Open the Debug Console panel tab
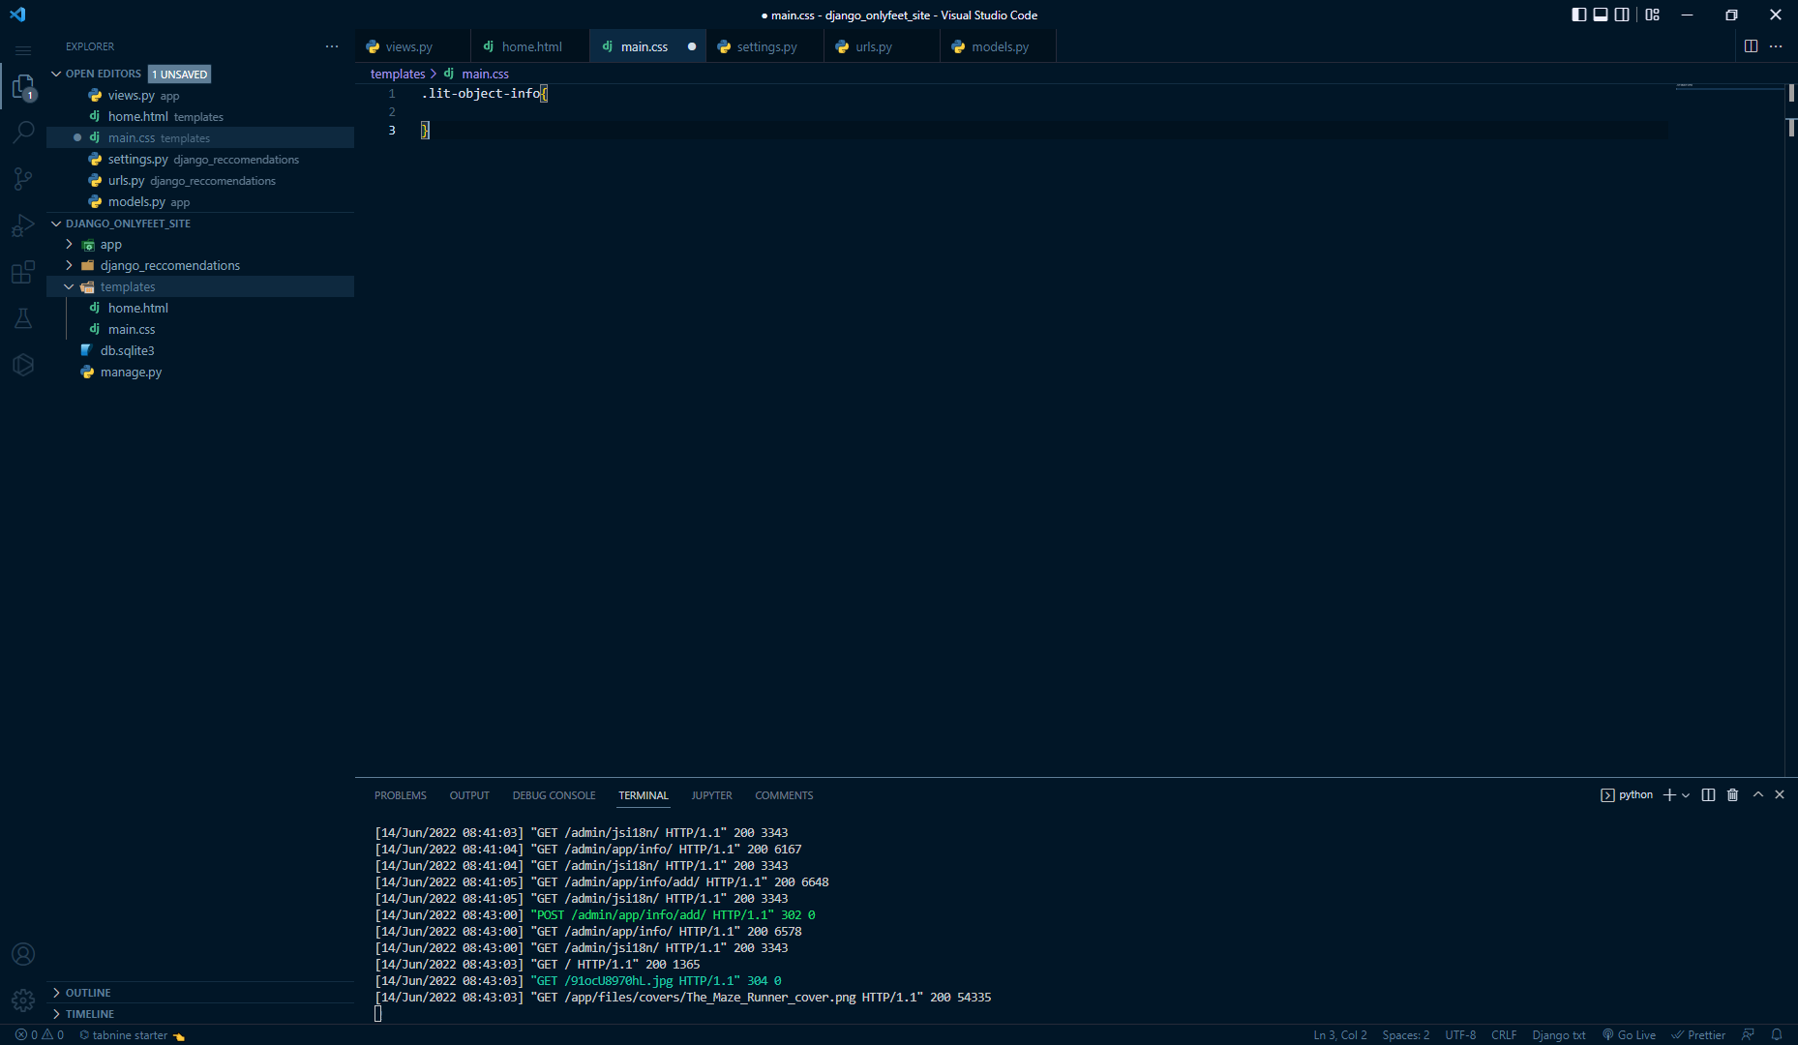The width and height of the screenshot is (1798, 1045). click(554, 795)
